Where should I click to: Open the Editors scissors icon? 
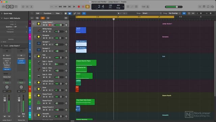click(x=31, y=7)
